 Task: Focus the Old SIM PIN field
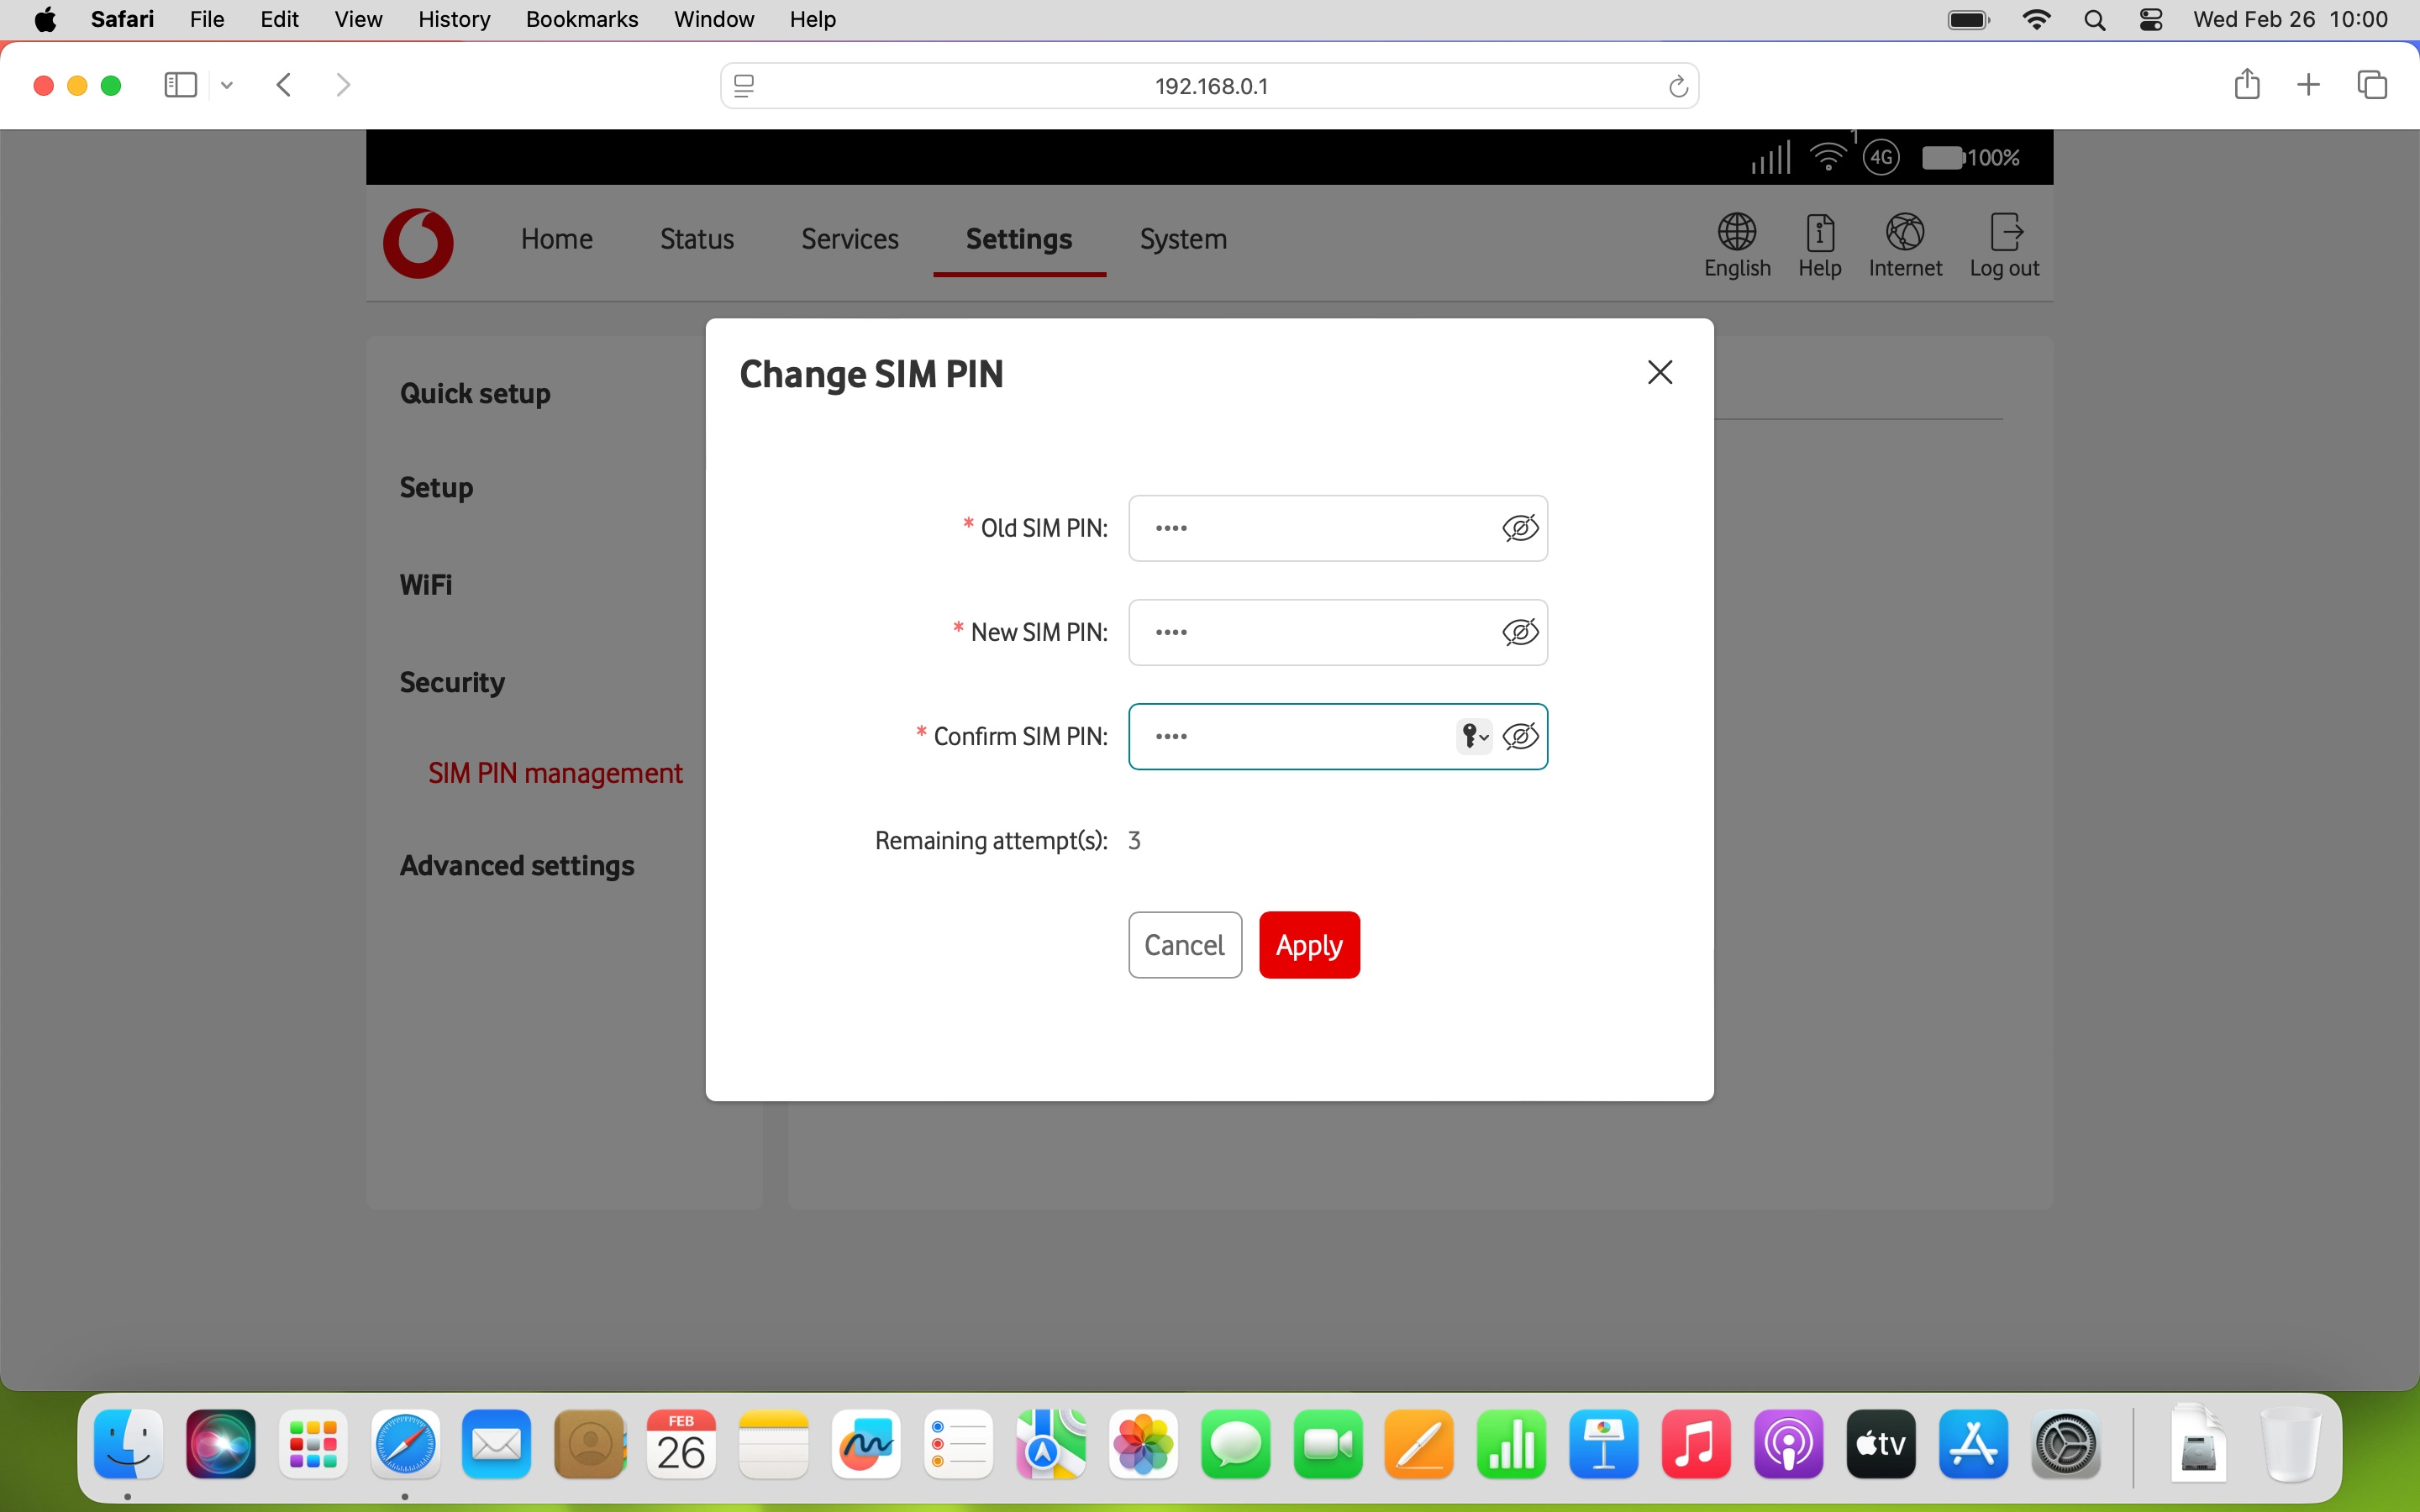click(1338, 528)
